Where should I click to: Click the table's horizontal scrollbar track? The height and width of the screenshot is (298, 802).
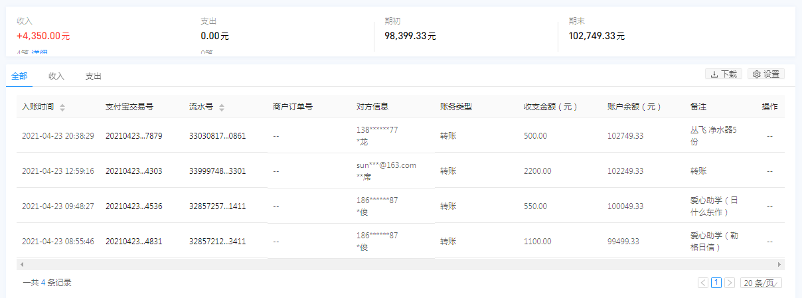tap(398, 264)
